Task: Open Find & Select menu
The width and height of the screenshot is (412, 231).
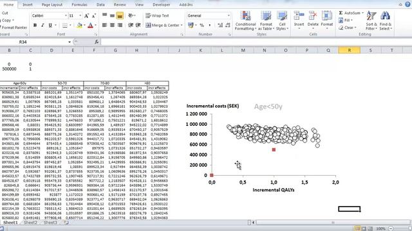Action: (386, 21)
